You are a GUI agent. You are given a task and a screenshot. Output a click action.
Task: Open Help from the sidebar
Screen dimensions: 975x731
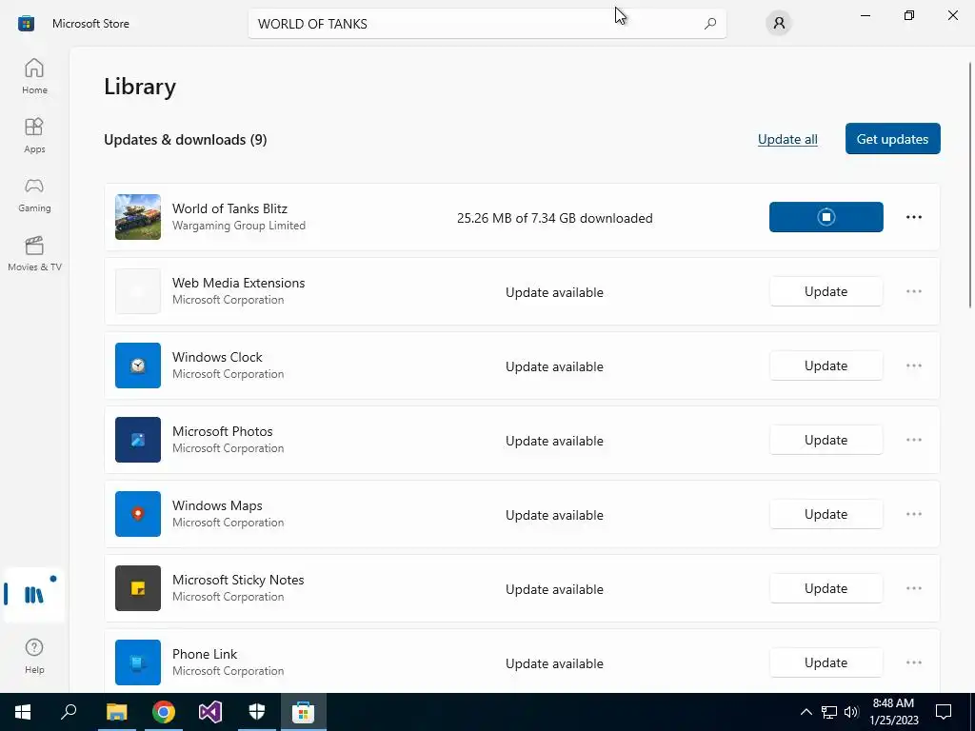pyautogui.click(x=34, y=655)
